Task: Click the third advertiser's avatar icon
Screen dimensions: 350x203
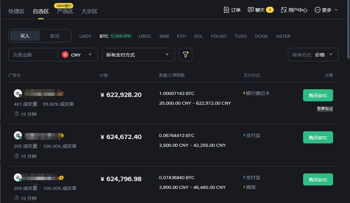Action: click(x=18, y=178)
